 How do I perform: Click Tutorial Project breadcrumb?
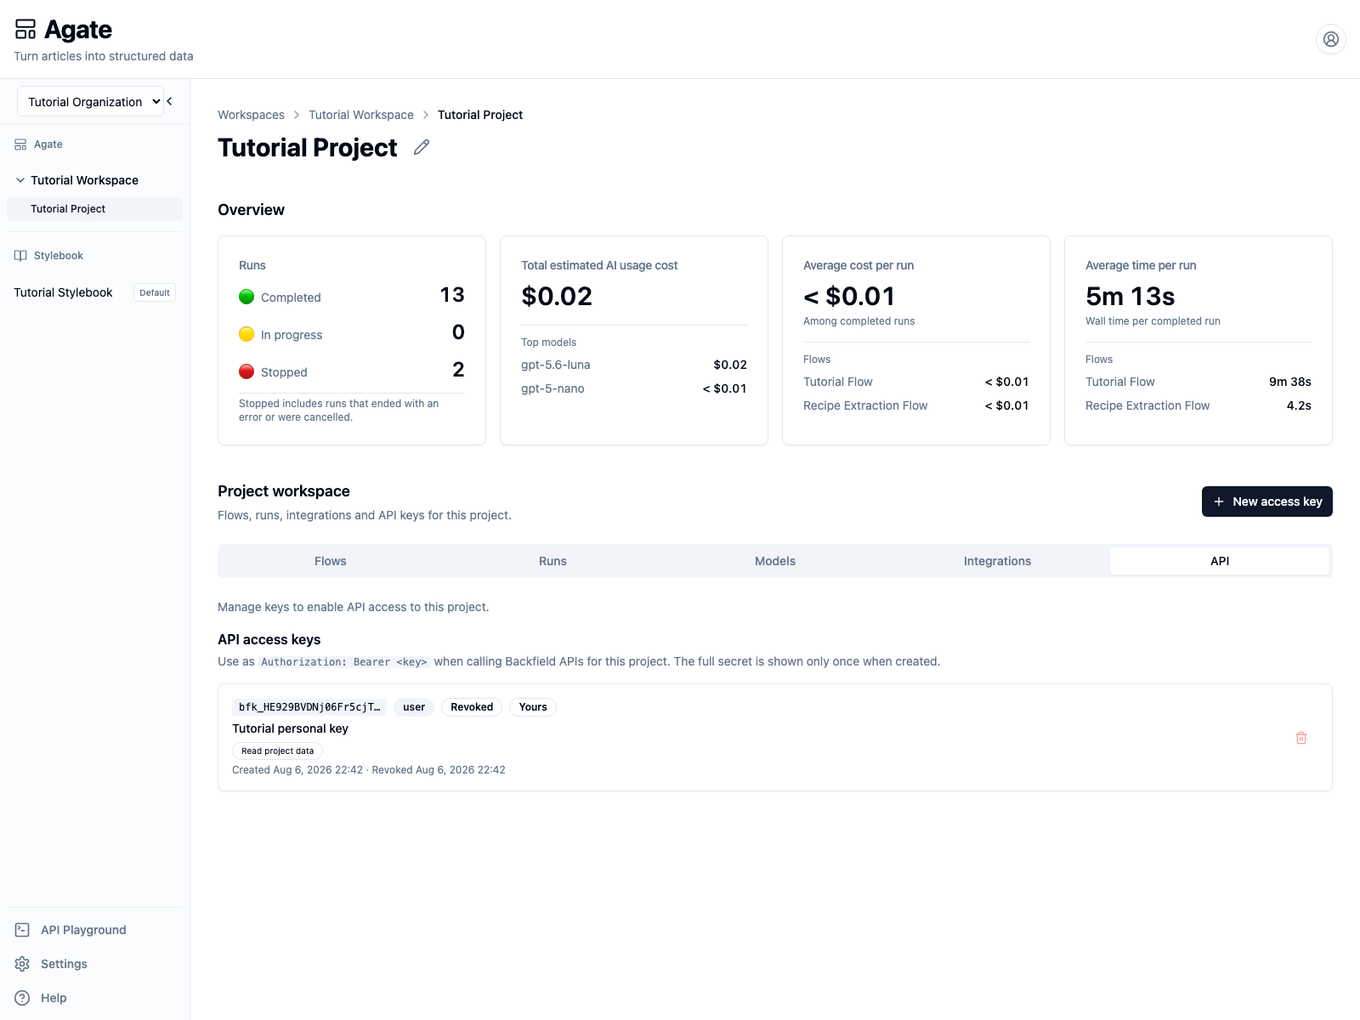point(480,115)
